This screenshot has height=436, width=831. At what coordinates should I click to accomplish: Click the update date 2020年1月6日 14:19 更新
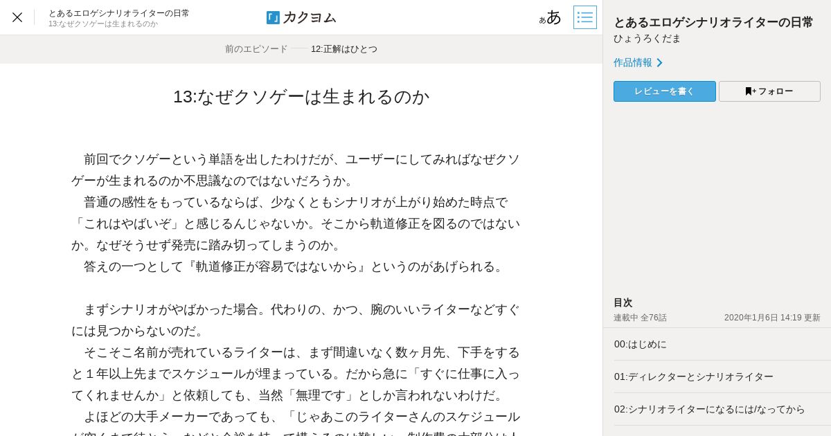pos(772,318)
